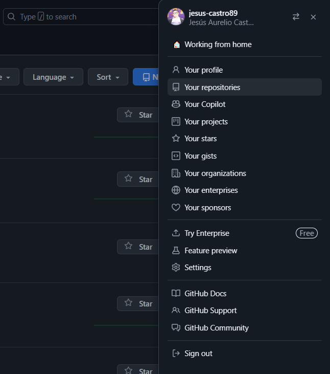The image size is (330, 374).
Task: Close the user menu panel
Action: [313, 17]
